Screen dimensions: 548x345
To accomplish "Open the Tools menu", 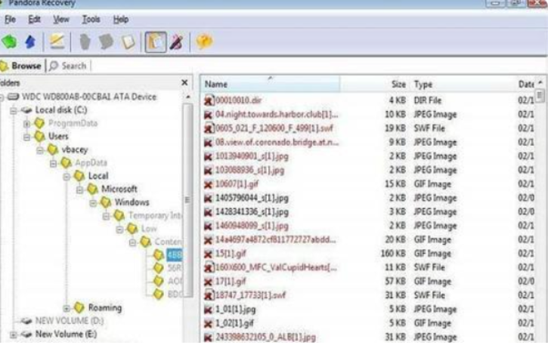I will tap(91, 19).
